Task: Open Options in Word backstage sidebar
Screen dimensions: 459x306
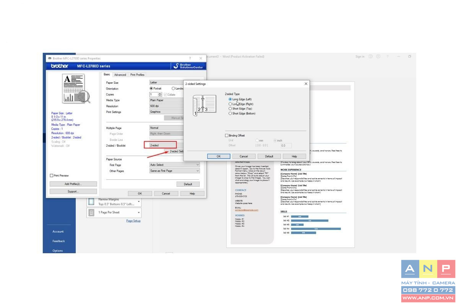Action: [x=58, y=251]
